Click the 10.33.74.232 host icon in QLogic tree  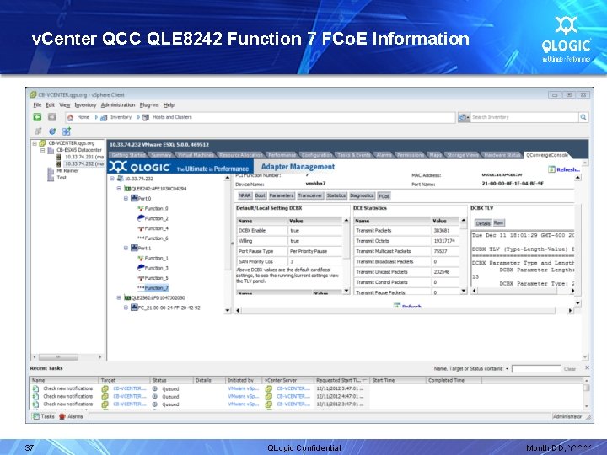tap(120, 179)
